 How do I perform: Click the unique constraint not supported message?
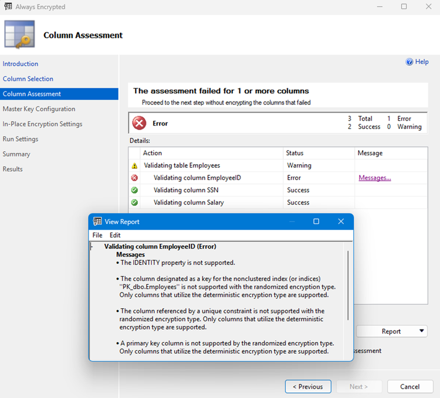(x=220, y=319)
